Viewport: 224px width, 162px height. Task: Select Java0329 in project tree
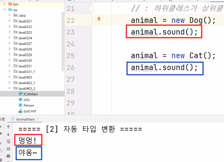coord(25,55)
